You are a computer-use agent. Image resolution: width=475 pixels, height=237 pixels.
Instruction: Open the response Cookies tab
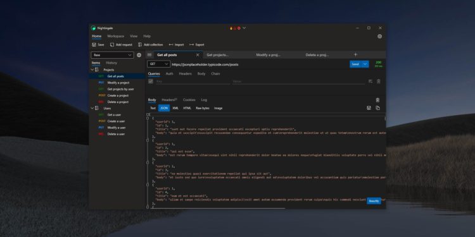coord(189,100)
